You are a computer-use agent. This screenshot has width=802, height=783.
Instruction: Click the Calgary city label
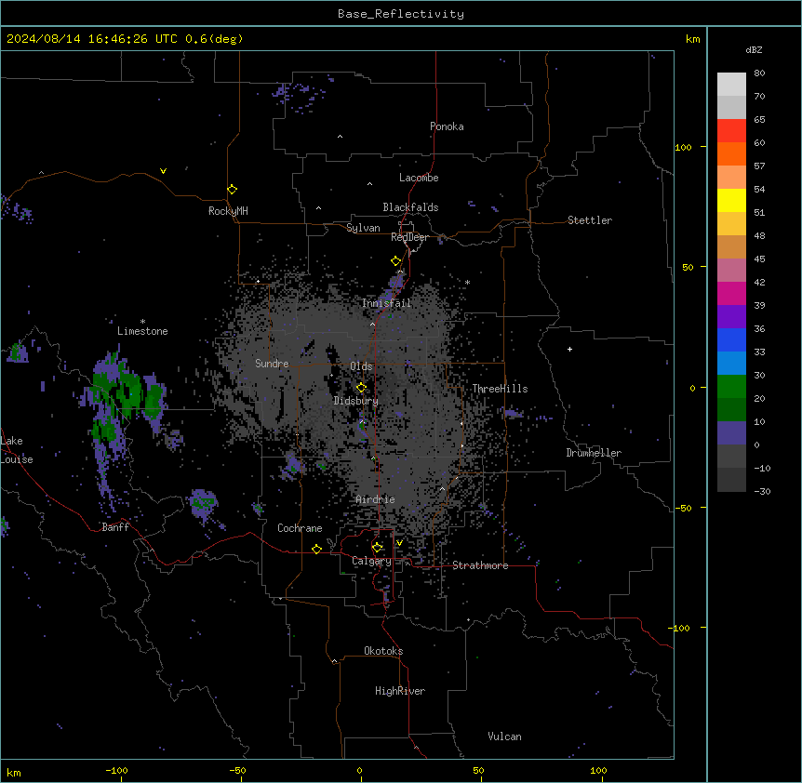click(x=371, y=561)
